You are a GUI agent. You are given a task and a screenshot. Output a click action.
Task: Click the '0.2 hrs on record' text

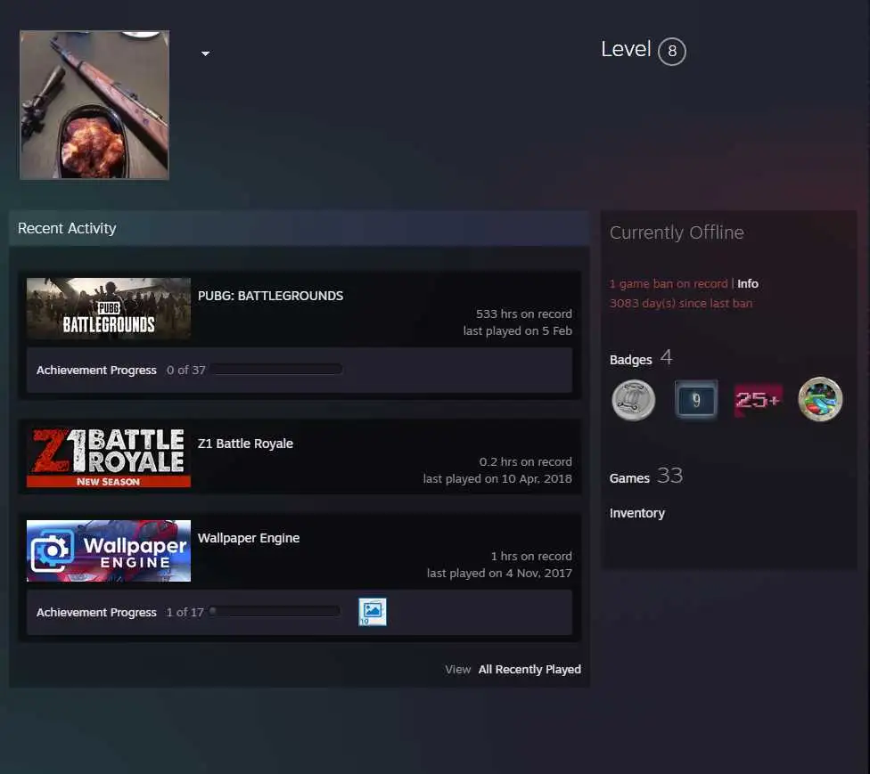pyautogui.click(x=525, y=462)
